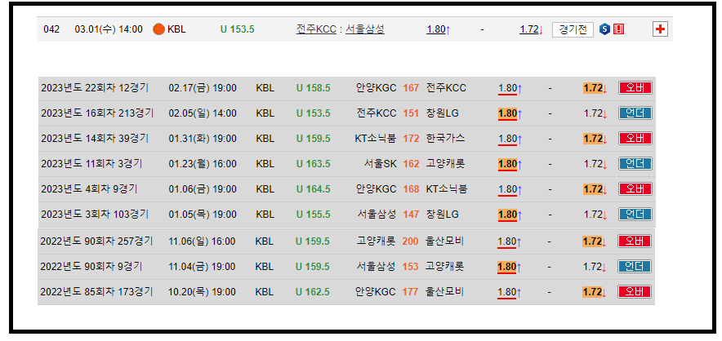
Task: Click the blue S hexagon icon
Action: click(x=604, y=29)
